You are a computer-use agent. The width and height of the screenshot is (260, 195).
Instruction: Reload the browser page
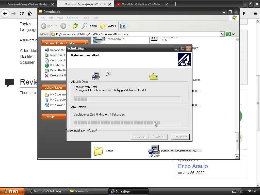pos(22,13)
